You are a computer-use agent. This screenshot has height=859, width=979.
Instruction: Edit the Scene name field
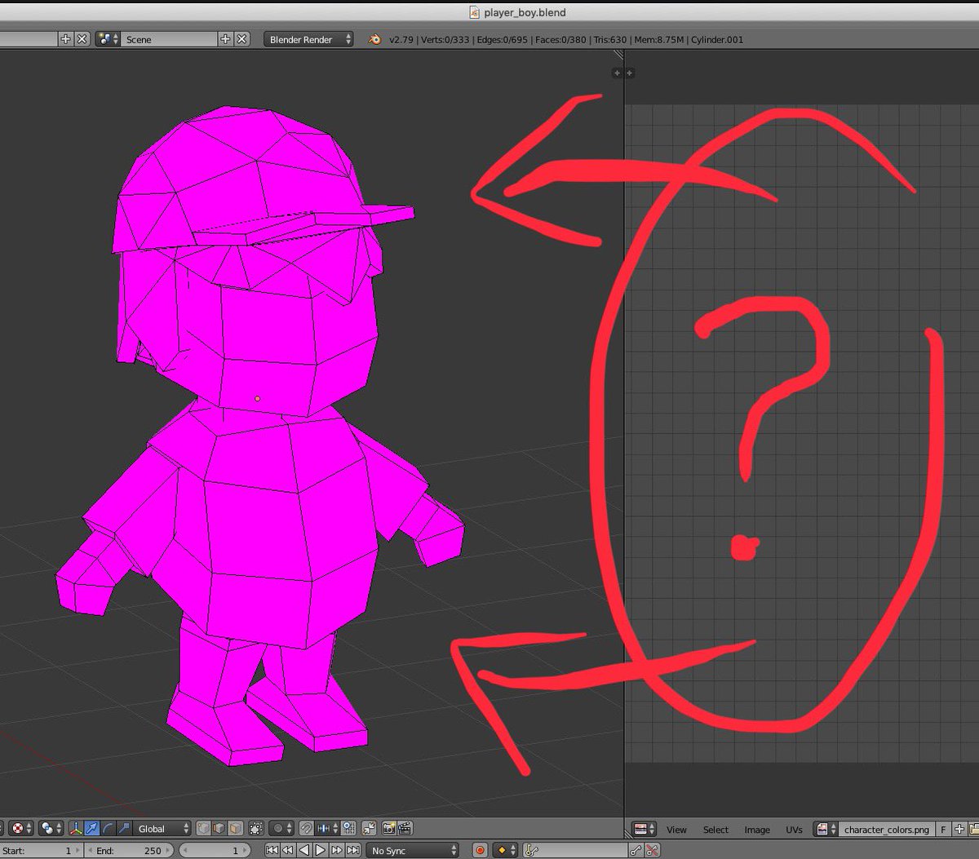(170, 39)
